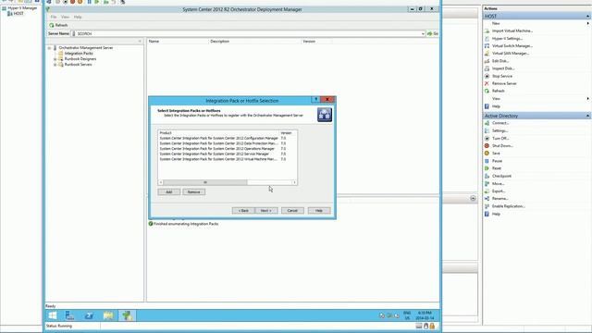Viewport: 592px width, 333px height.
Task: Click the list's horizontal scrollbar thumb
Action: tap(205, 182)
